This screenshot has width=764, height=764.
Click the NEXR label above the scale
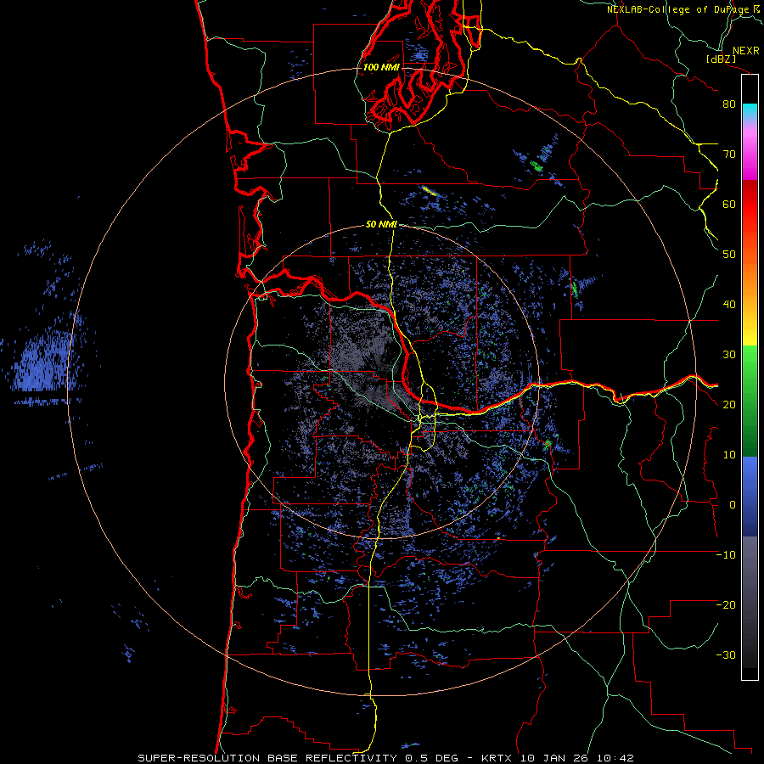tap(745, 51)
